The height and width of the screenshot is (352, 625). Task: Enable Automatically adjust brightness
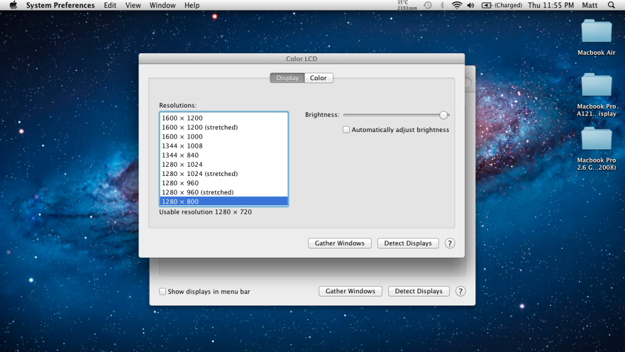[x=346, y=130]
